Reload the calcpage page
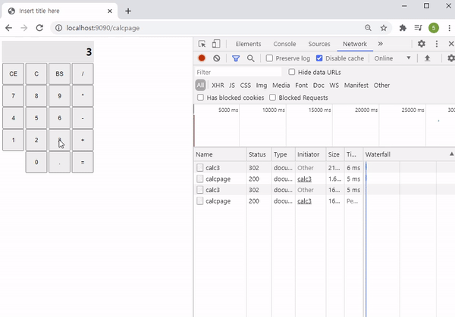 [39, 28]
